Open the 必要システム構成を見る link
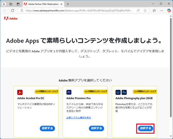The height and width of the screenshot is (139, 173). (x=79, y=118)
